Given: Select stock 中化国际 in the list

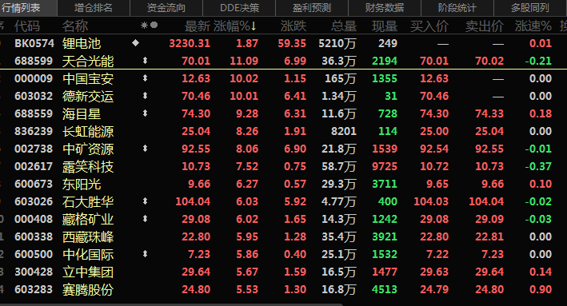Looking at the screenshot, I should [88, 254].
